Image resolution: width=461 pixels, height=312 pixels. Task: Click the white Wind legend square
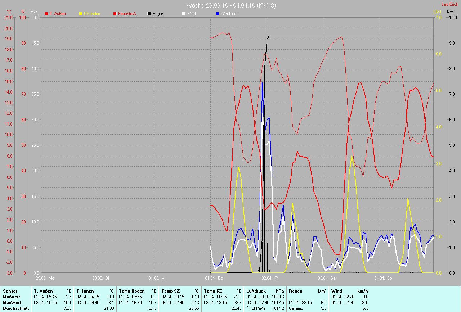click(183, 14)
